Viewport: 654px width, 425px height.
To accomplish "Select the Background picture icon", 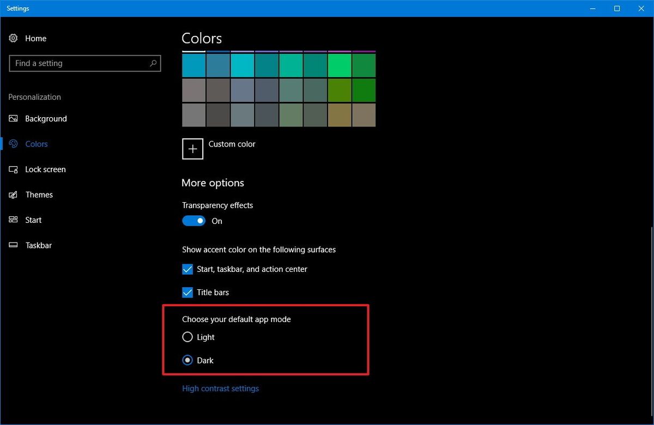I will coord(13,118).
